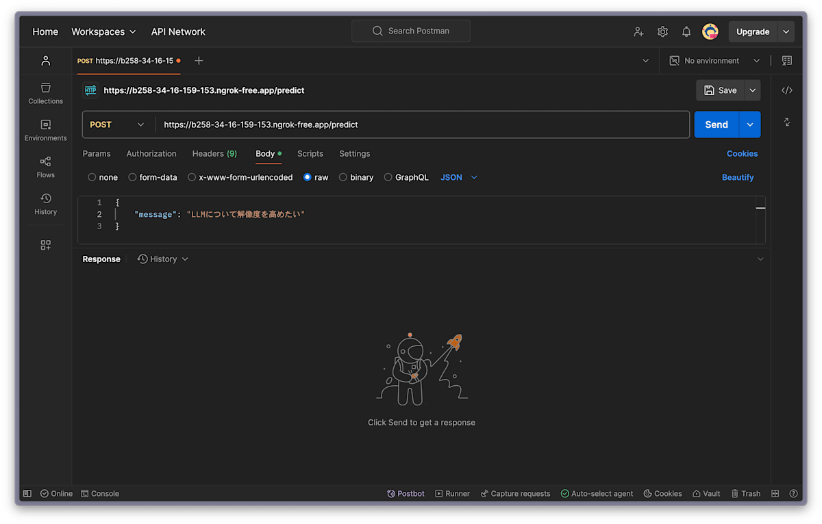Beautify the JSON body
822x524 pixels.
pos(738,177)
